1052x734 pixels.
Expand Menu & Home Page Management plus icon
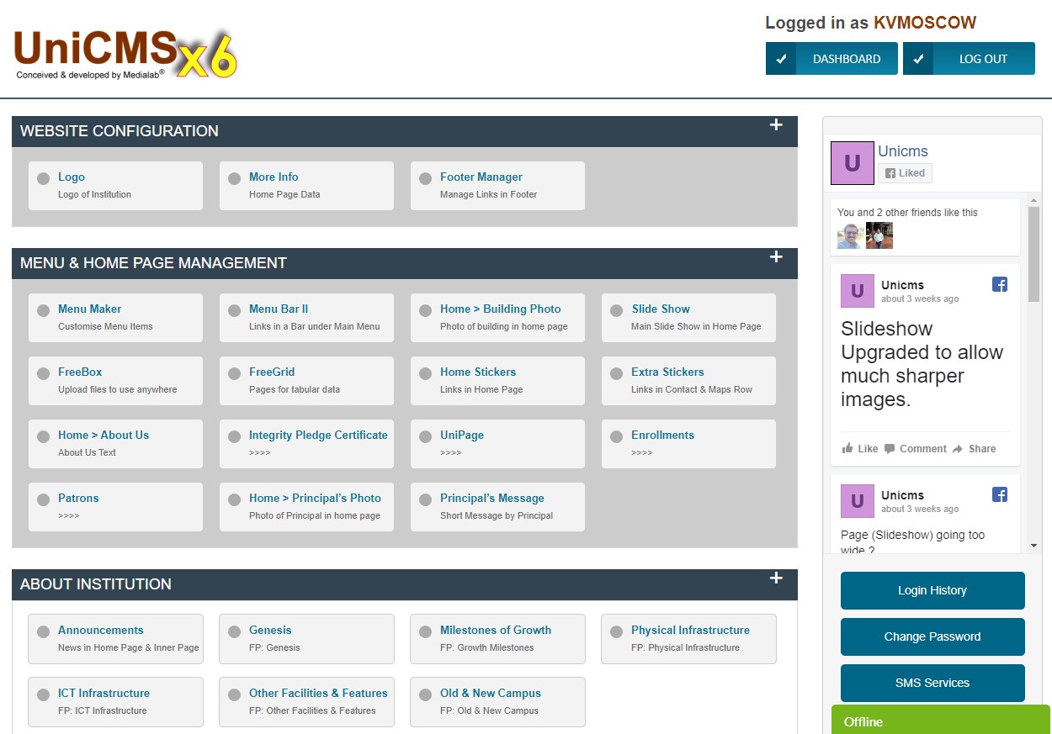point(776,257)
